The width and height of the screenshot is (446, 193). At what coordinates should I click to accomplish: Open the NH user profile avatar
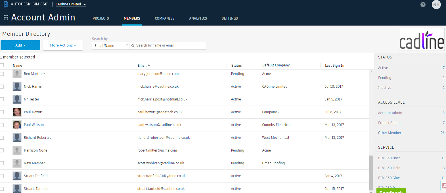pyautogui.click(x=436, y=5)
